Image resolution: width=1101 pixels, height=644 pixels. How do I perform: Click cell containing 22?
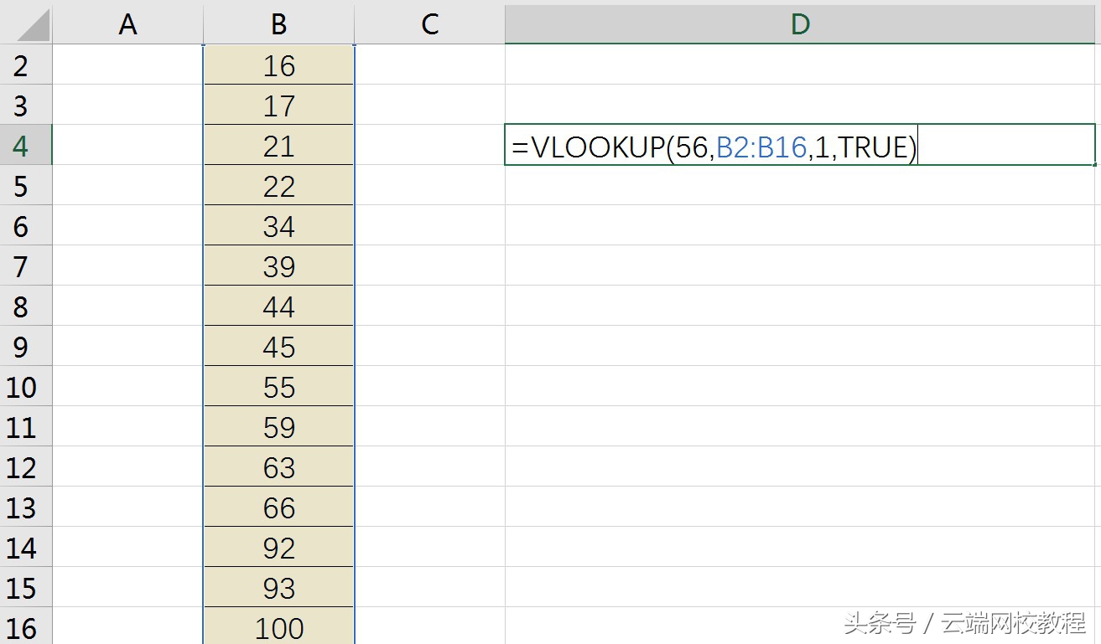coord(278,185)
